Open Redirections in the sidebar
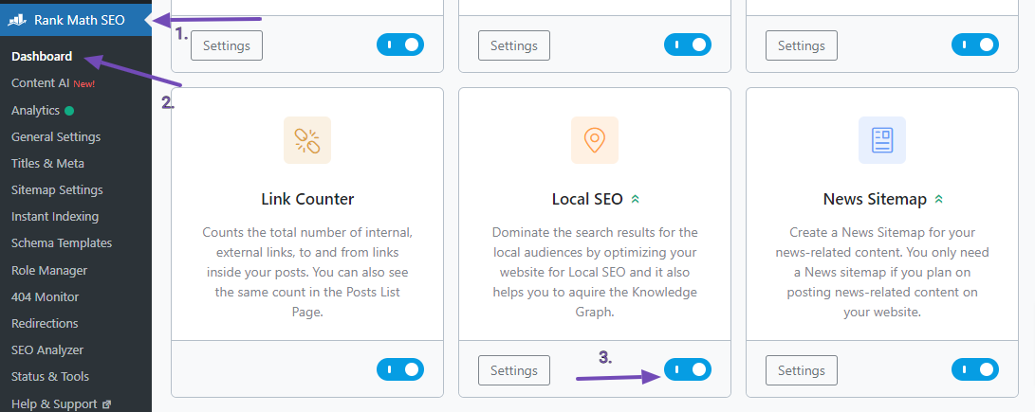The image size is (1035, 412). point(45,324)
